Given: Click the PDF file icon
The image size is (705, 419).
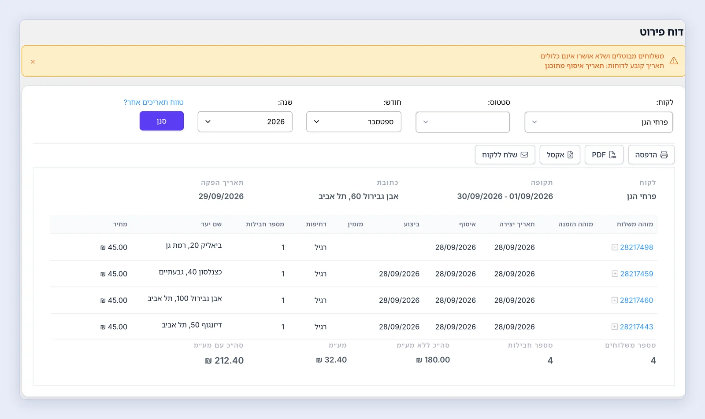Looking at the screenshot, I should click(612, 155).
